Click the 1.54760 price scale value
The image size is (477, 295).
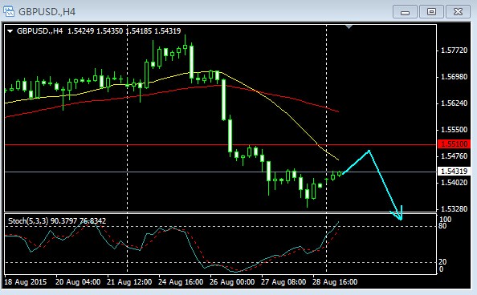pyautogui.click(x=454, y=156)
